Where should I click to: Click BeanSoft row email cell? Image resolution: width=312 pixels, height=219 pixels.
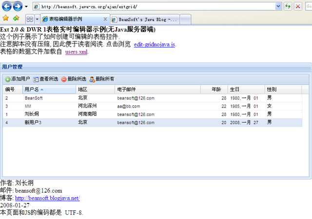pyautogui.click(x=158, y=98)
